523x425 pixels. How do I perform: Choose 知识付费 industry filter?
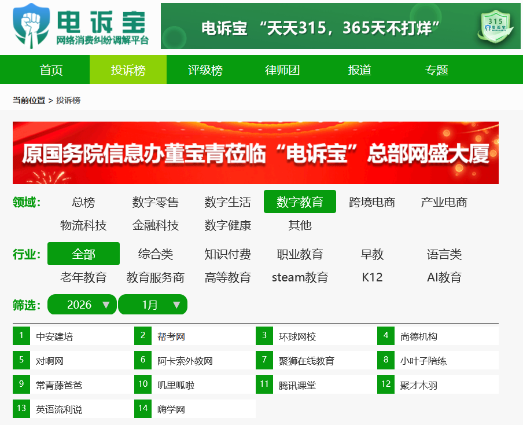[226, 254]
